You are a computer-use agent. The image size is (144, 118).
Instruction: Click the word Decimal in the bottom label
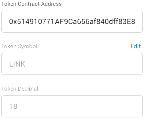click(x=28, y=89)
